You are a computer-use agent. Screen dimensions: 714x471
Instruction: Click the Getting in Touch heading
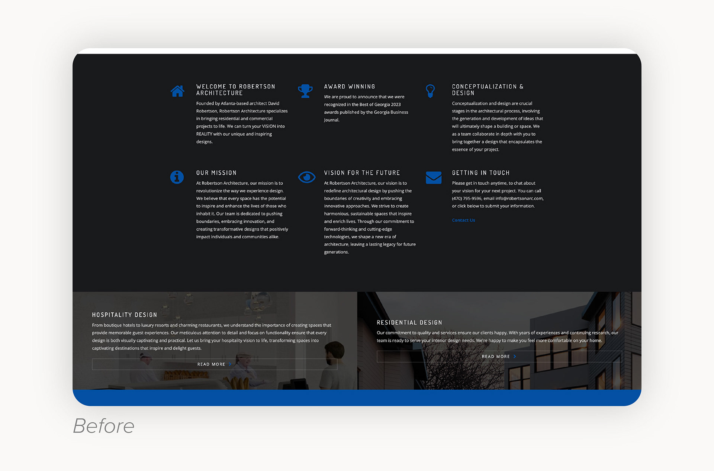click(480, 173)
